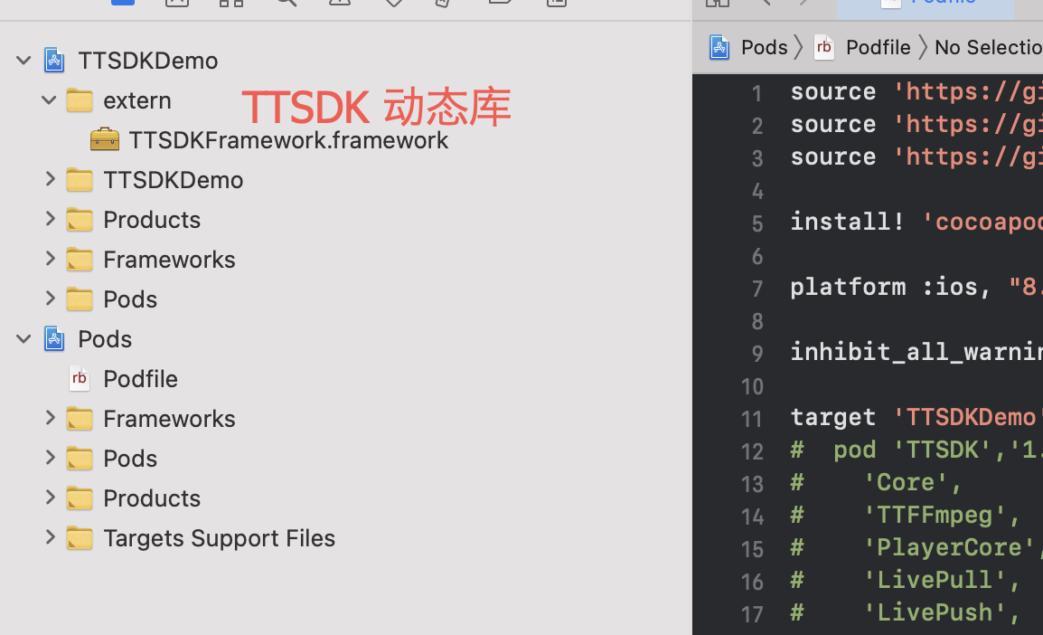Collapse the extern folder chevron

(x=49, y=100)
